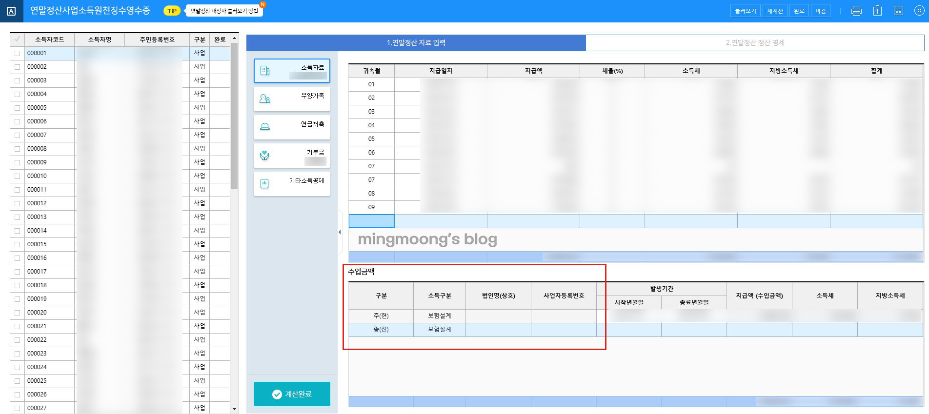Click the list scrollbar up arrow

coord(234,38)
